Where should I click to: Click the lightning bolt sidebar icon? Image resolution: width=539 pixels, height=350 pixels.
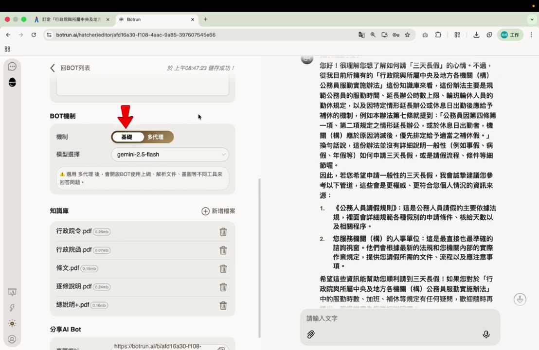pyautogui.click(x=12, y=307)
